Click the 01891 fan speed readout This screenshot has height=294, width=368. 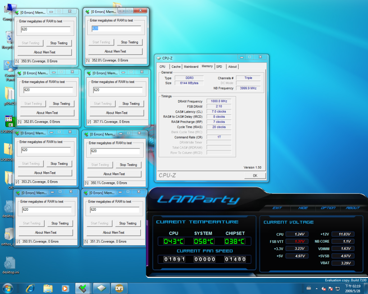(x=174, y=259)
